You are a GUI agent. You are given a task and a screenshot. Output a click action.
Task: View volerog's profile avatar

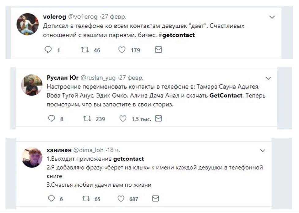pyautogui.click(x=27, y=24)
